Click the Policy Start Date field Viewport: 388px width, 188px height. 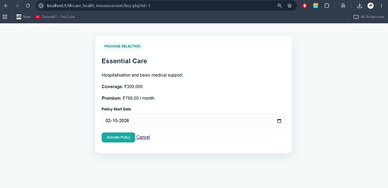(x=194, y=121)
